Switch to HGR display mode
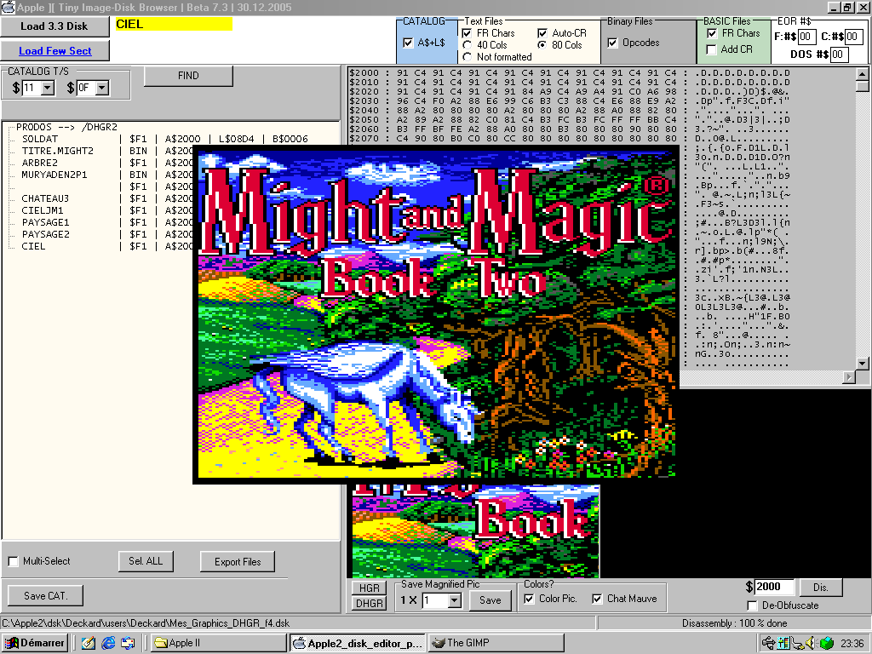Viewport: 872px width, 654px height. coord(370,588)
